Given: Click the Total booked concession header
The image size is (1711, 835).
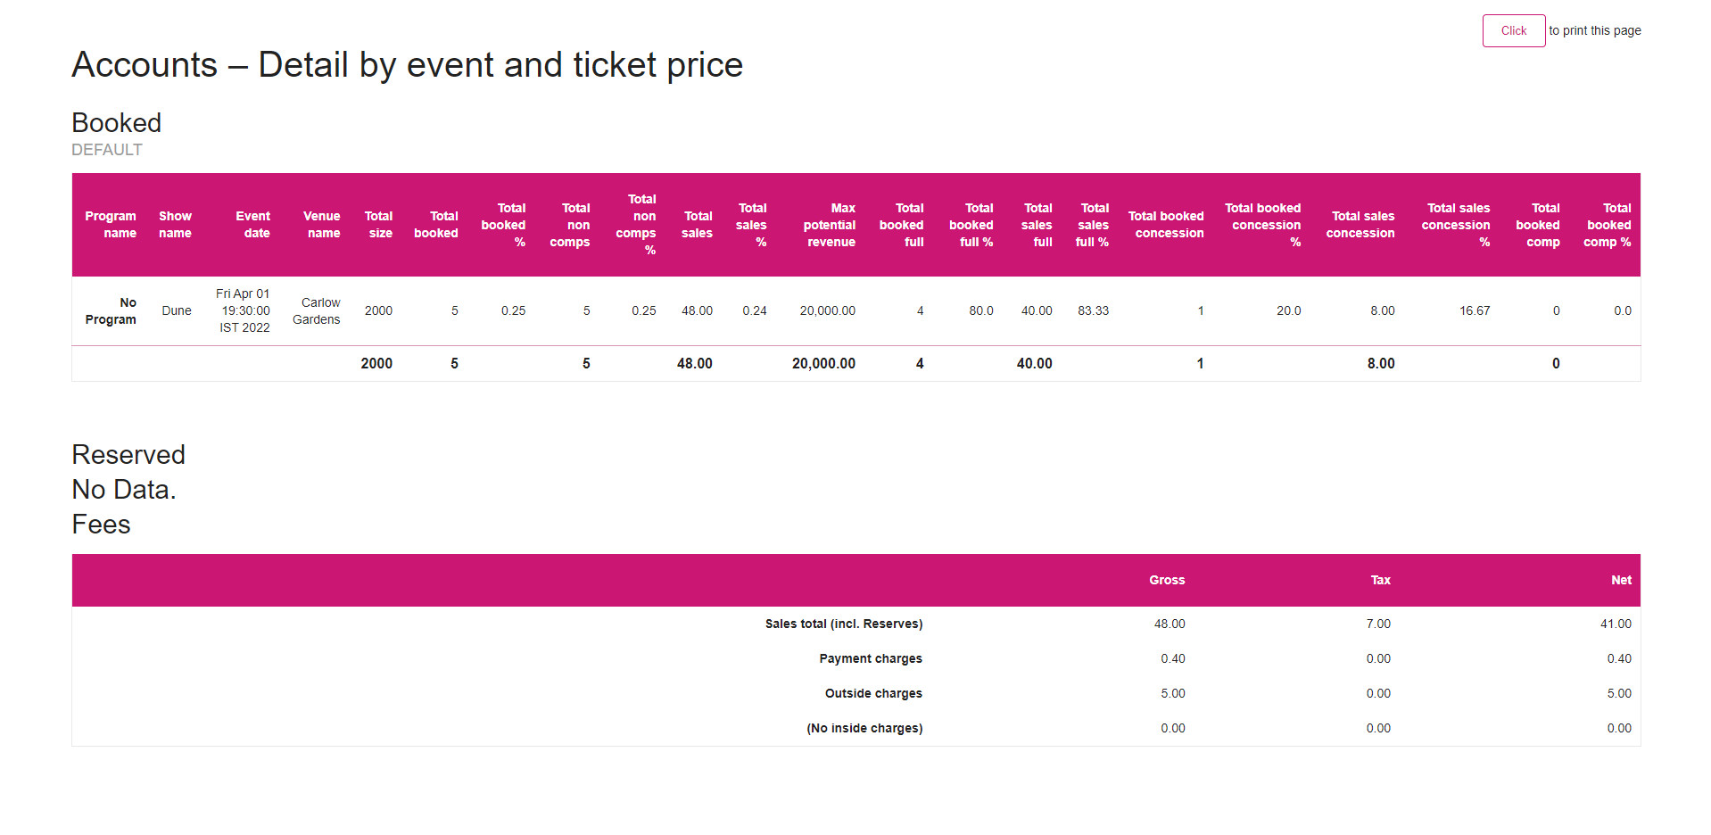Looking at the screenshot, I should [x=1166, y=224].
